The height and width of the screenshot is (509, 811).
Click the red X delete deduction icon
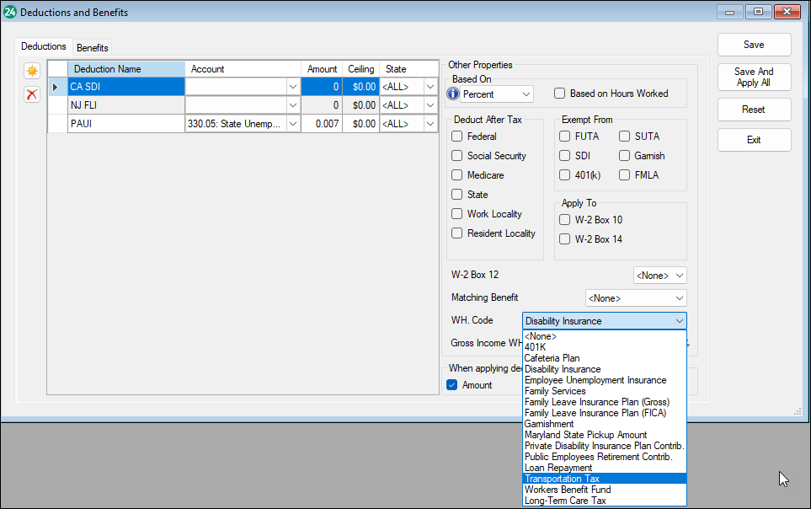pyautogui.click(x=32, y=94)
